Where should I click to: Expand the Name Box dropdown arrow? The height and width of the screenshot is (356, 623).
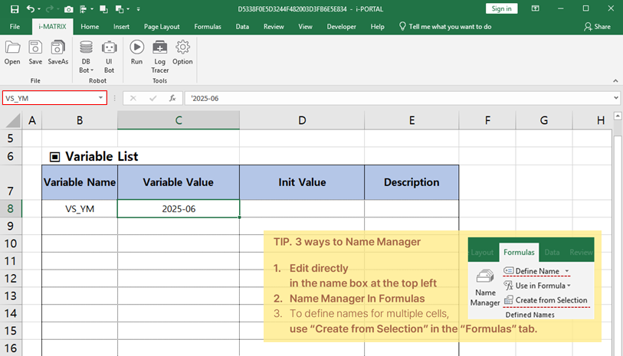100,98
